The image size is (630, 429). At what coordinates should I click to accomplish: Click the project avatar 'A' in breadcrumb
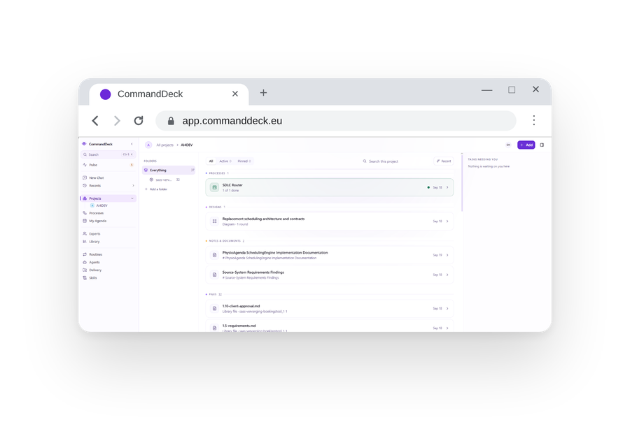(148, 145)
